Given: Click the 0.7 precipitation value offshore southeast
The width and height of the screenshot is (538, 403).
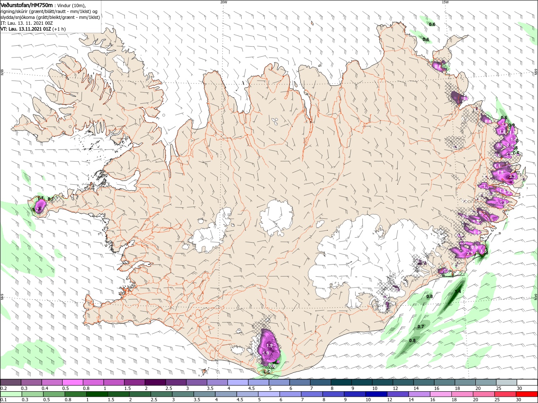Looking at the screenshot, I should tap(421, 327).
